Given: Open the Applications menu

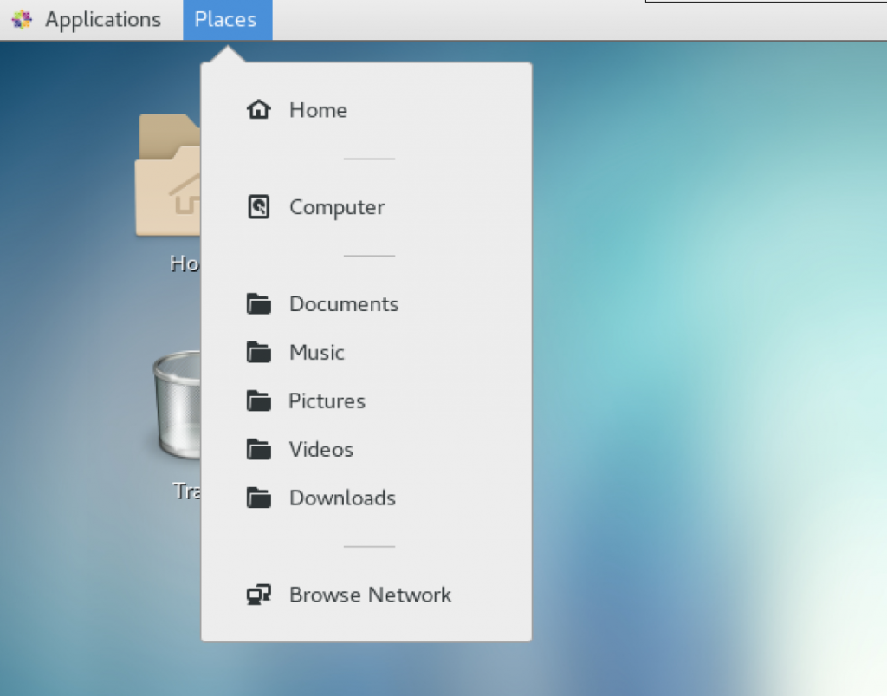Looking at the screenshot, I should pyautogui.click(x=102, y=20).
